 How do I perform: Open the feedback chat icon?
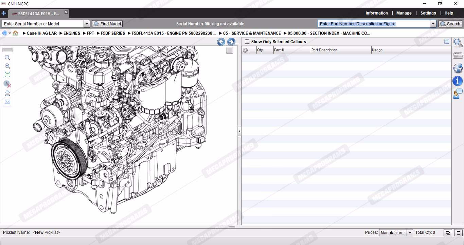[x=458, y=94]
